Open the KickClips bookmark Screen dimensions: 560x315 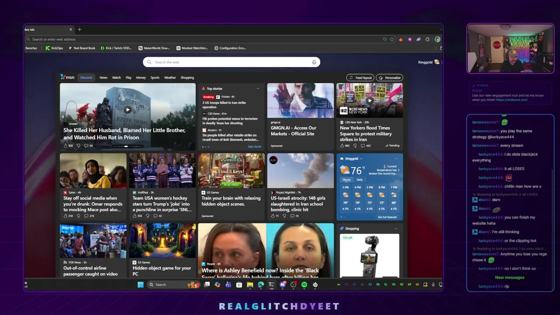[54, 48]
